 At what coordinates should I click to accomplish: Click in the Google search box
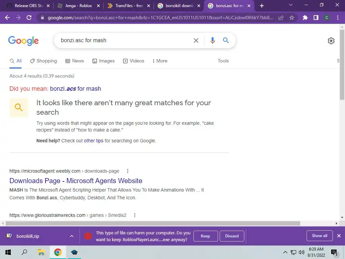click(123, 40)
